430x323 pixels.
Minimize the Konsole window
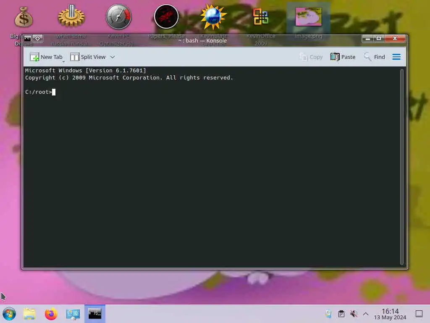(x=368, y=38)
